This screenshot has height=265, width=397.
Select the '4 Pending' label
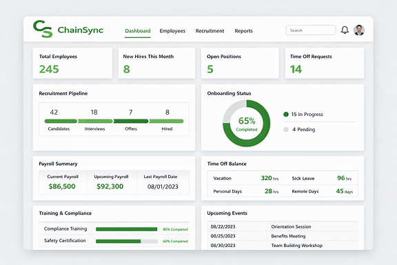click(x=303, y=130)
